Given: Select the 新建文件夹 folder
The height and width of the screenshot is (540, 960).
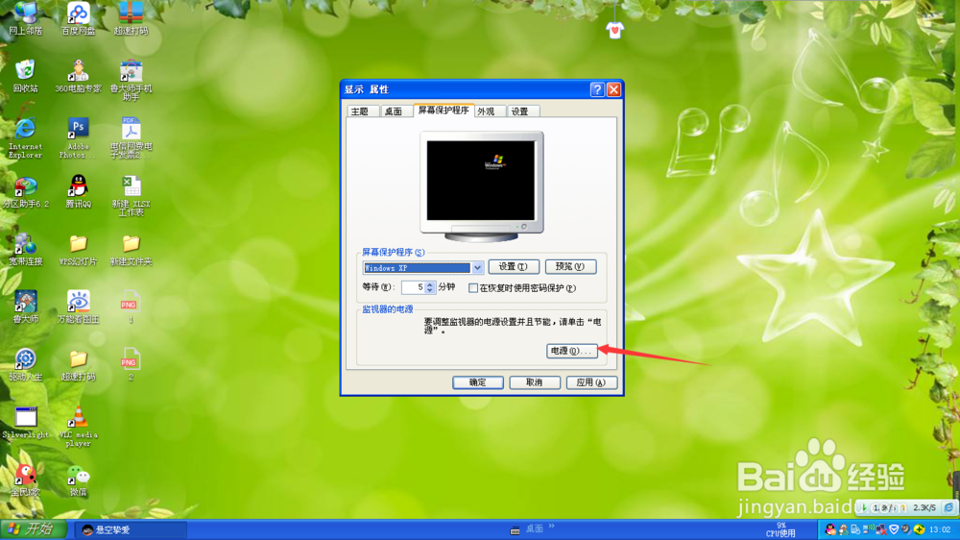Looking at the screenshot, I should click(131, 250).
